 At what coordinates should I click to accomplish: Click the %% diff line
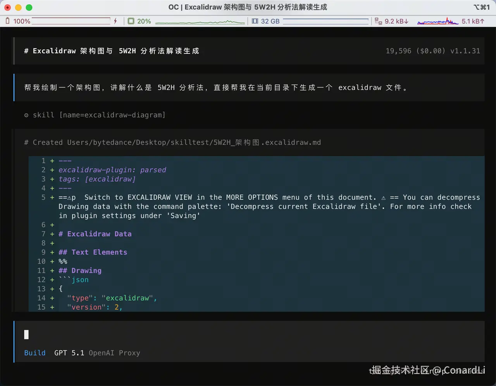[63, 261]
